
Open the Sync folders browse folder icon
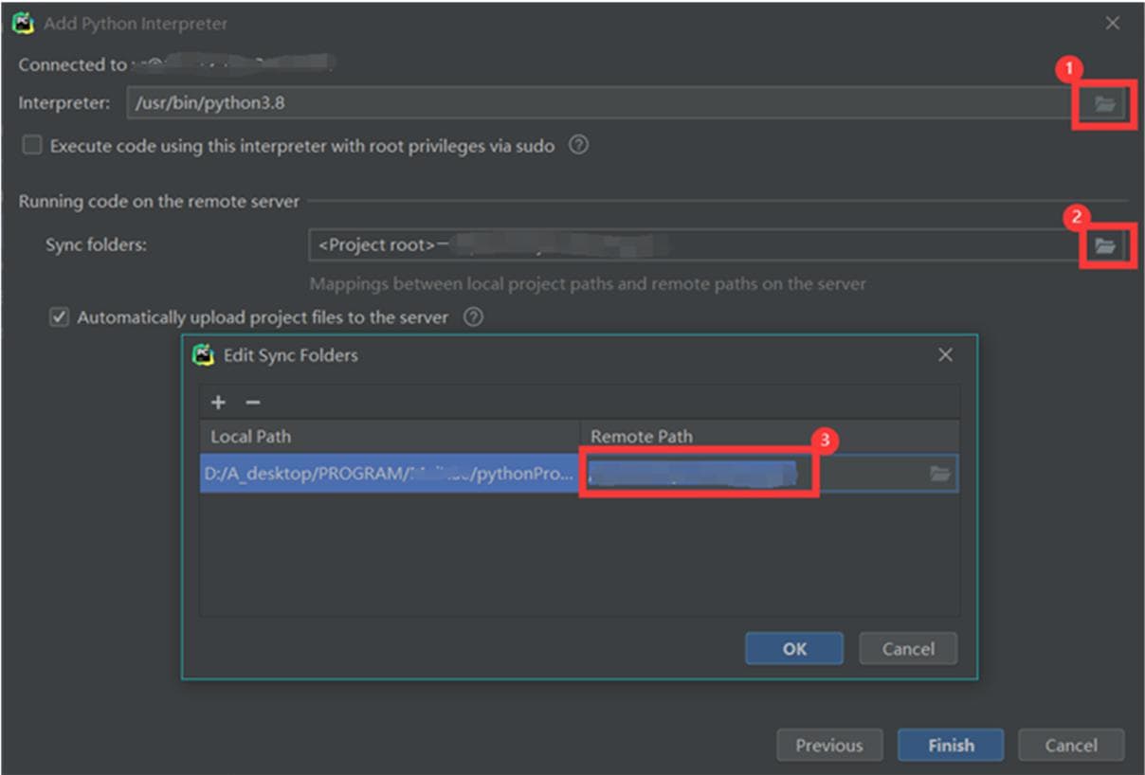tap(1104, 246)
